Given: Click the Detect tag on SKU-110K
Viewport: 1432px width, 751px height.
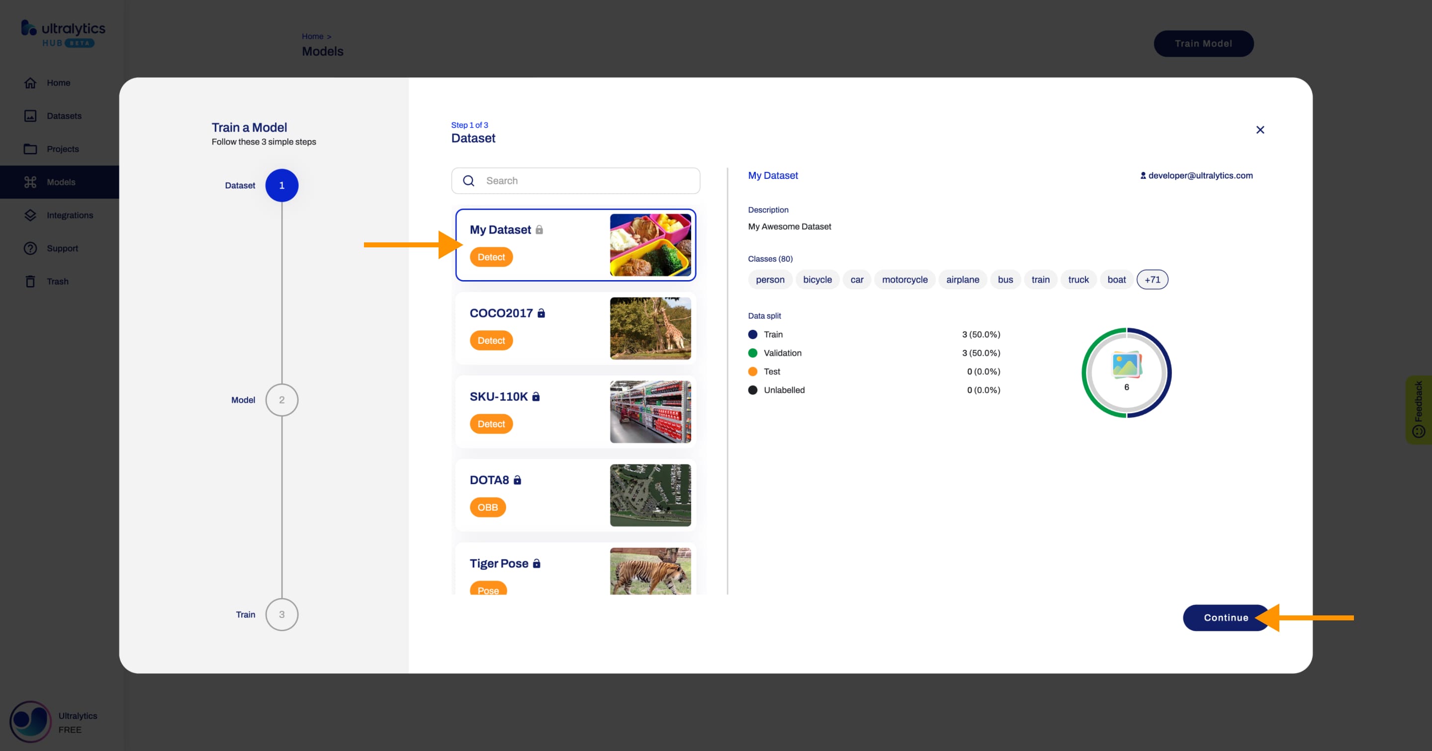Looking at the screenshot, I should 491,424.
